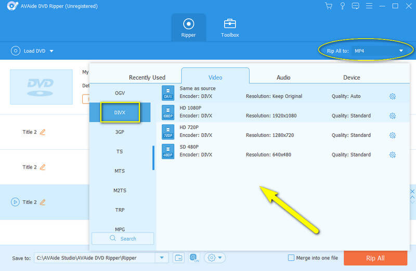Open the output folder icon

178,258
